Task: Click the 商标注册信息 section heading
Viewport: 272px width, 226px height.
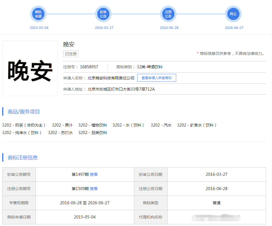Action: tap(23, 158)
